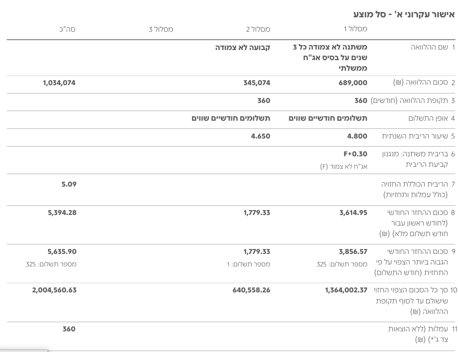This screenshot has height=352, width=458.
Task: Click the 689,000 loan amount cell
Action: [353, 83]
